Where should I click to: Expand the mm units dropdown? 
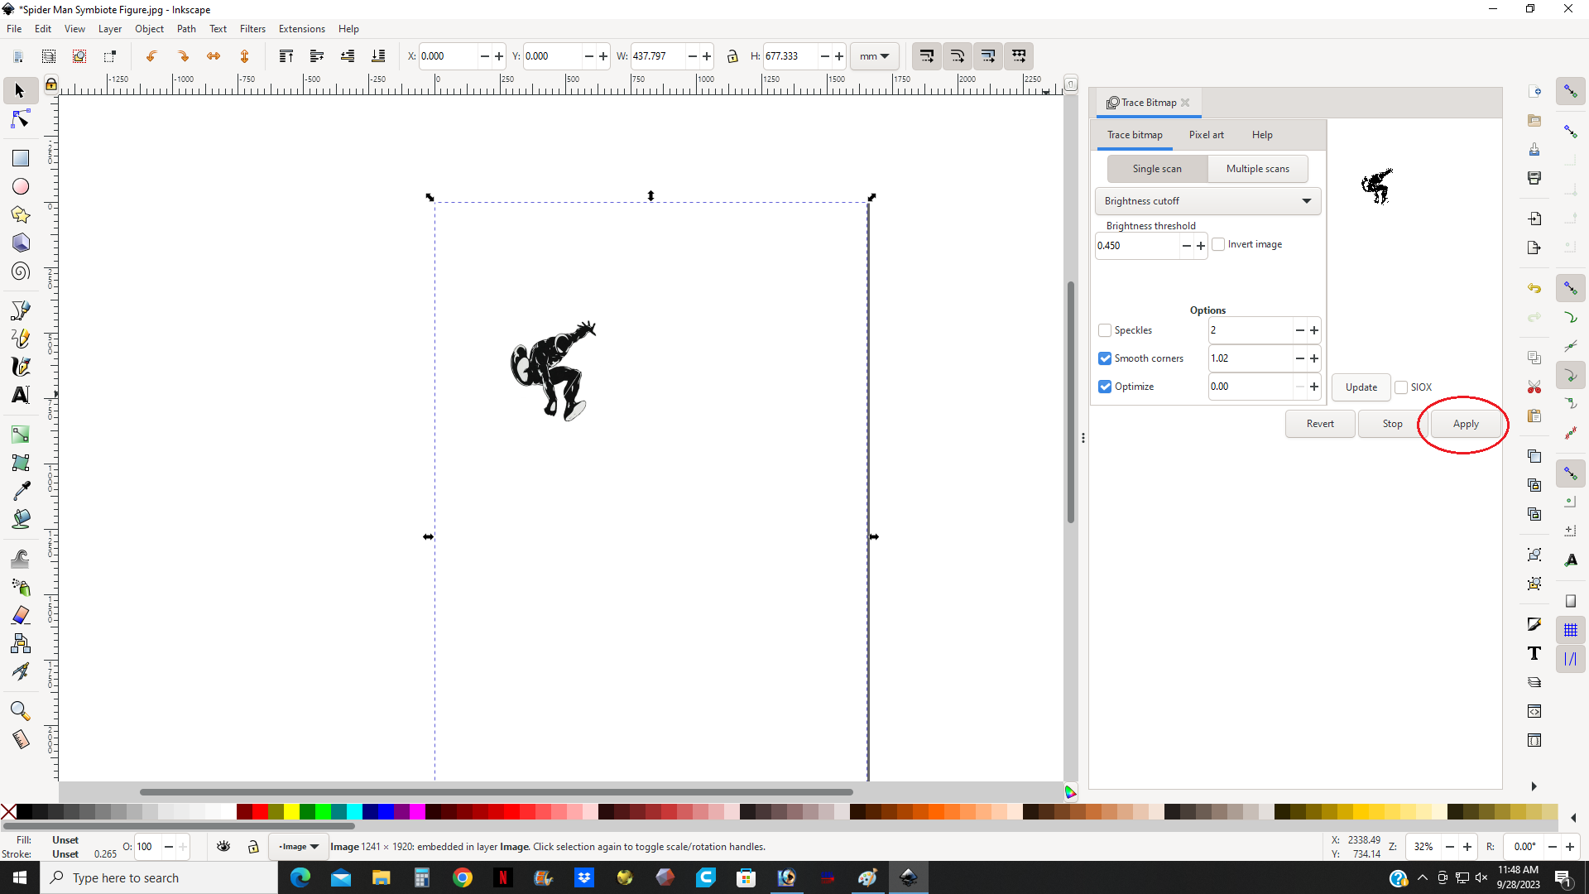pos(874,56)
